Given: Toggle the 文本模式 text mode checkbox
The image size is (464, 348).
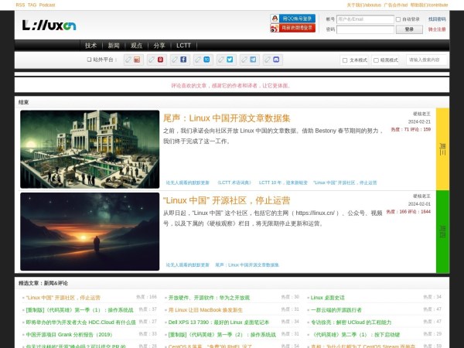Looking at the screenshot, I should click(x=346, y=60).
